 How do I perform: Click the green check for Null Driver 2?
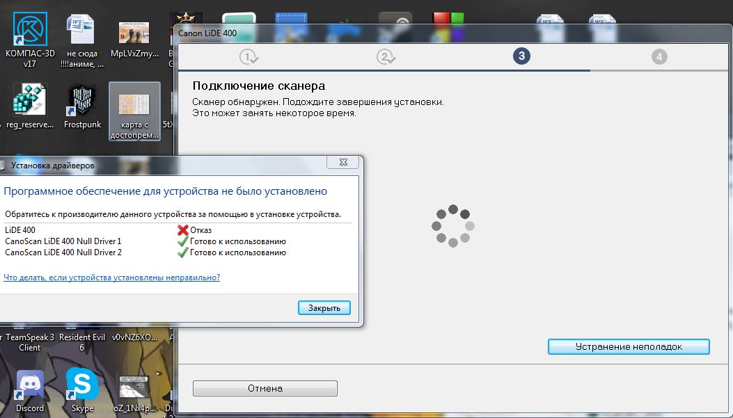[183, 252]
